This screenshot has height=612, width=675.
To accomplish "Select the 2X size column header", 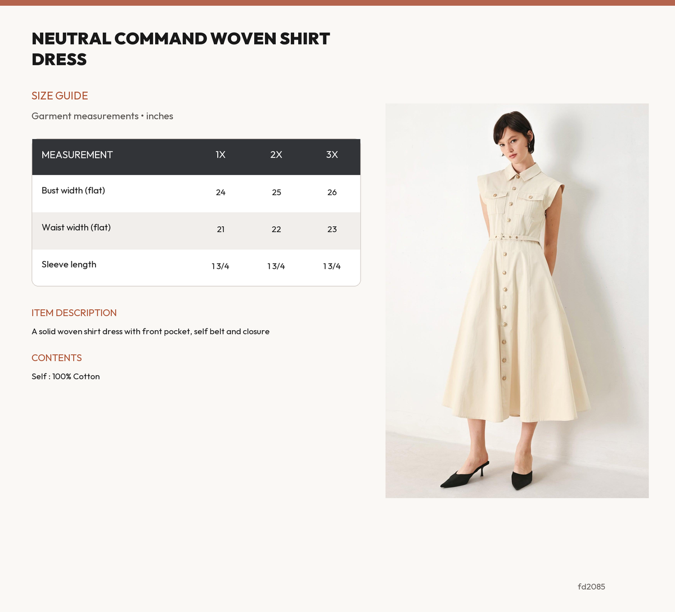I will coord(276,155).
